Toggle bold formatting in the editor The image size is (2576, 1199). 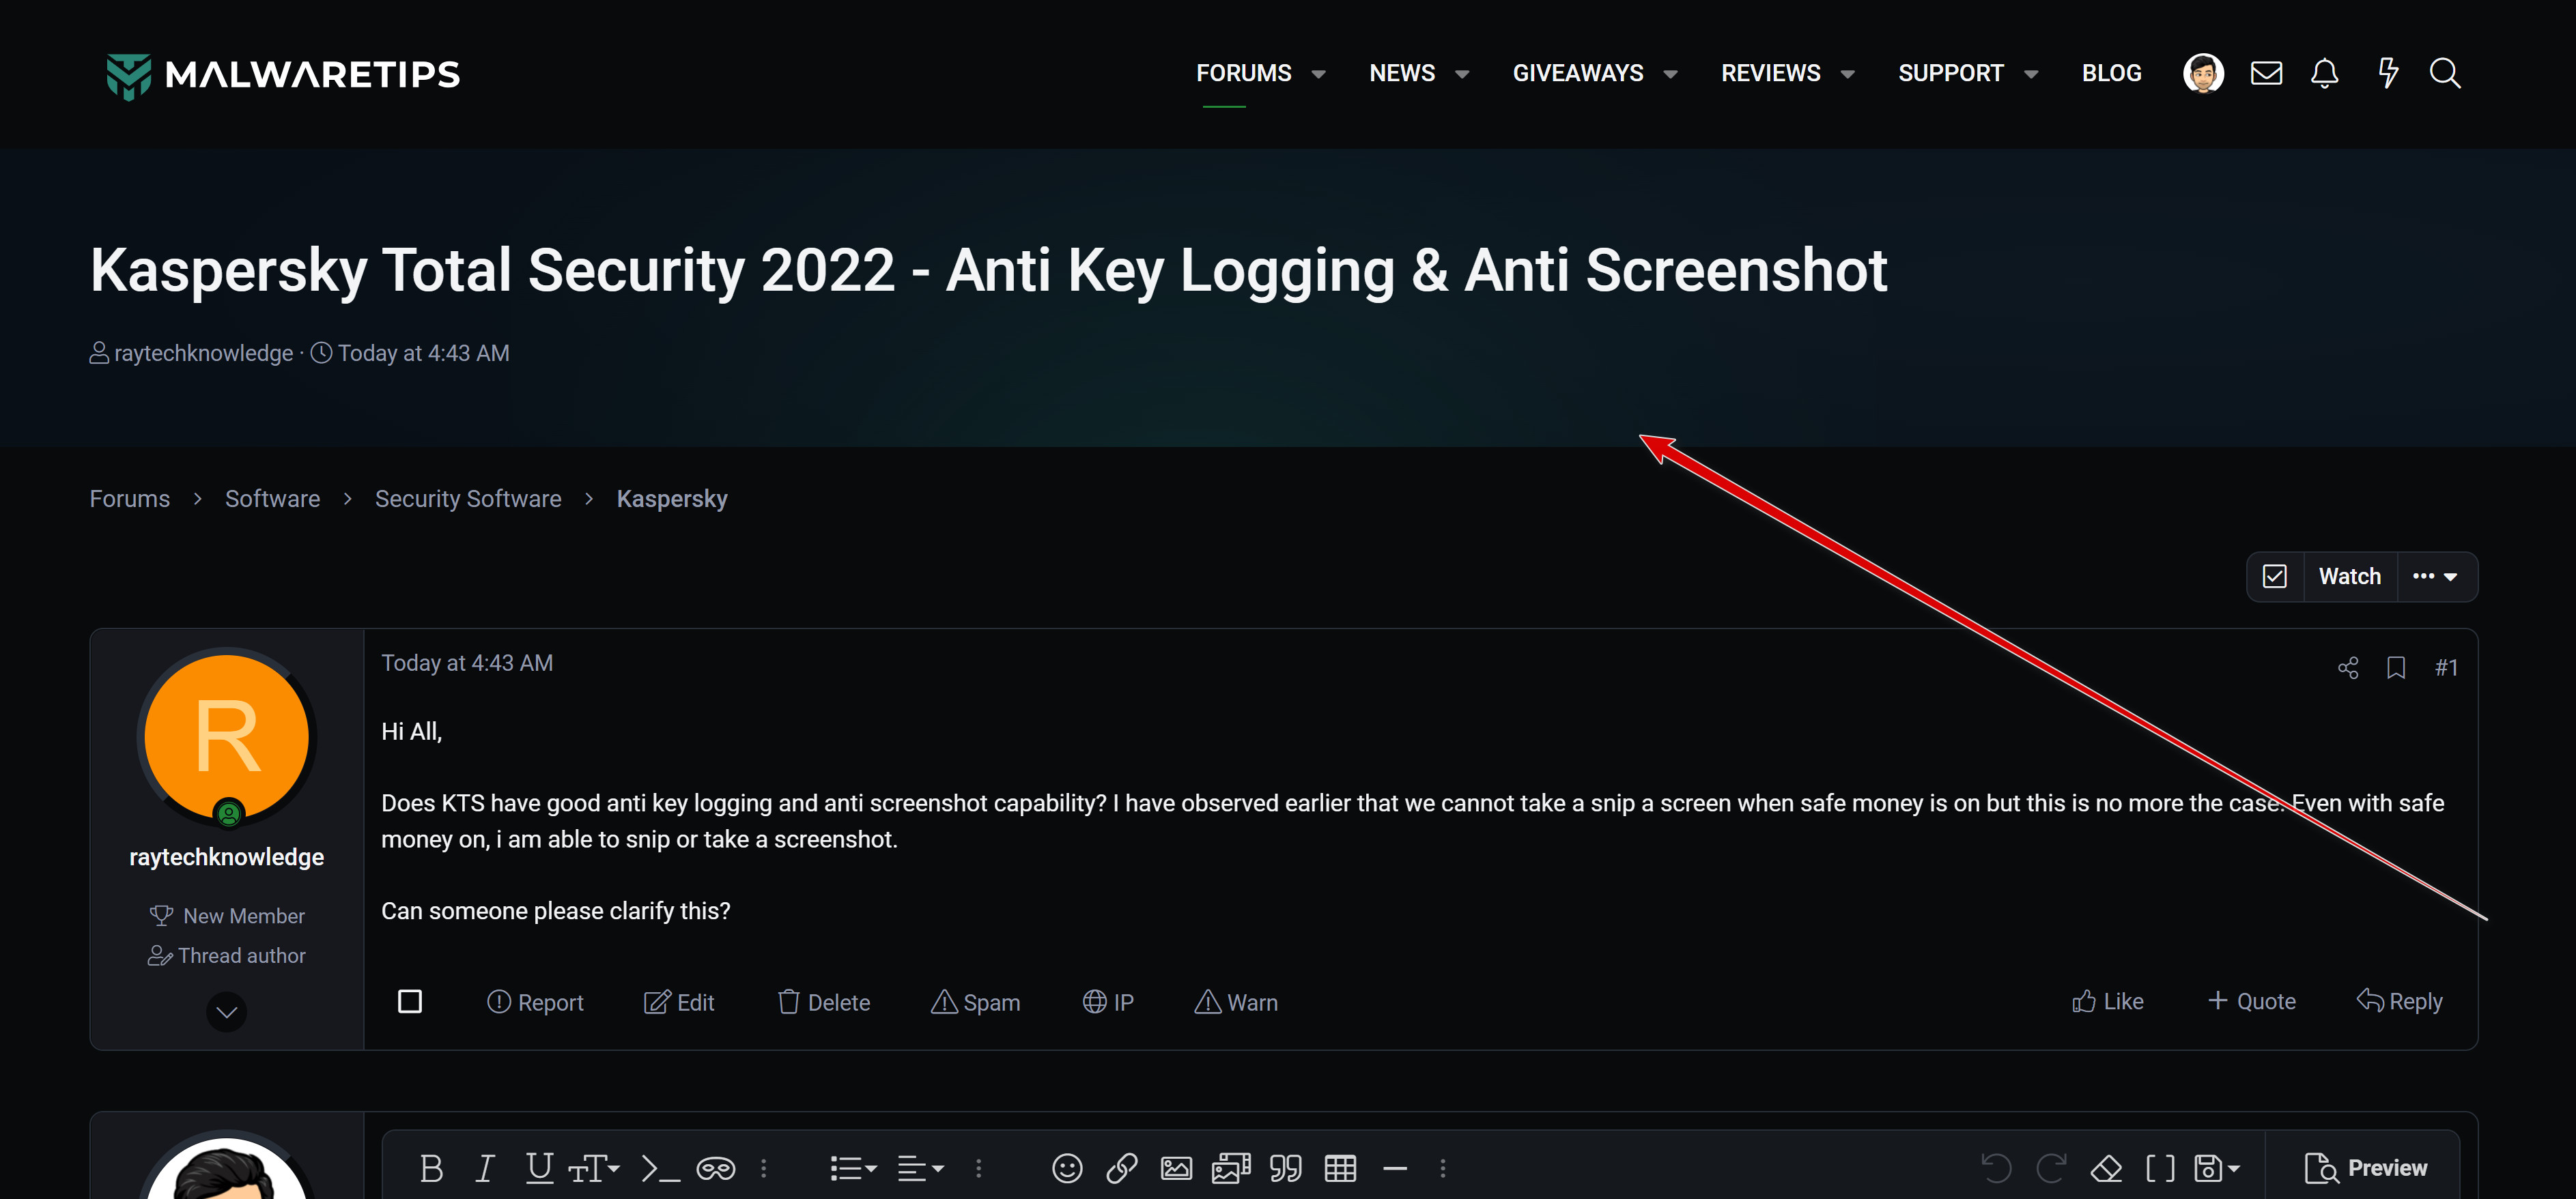click(431, 1167)
